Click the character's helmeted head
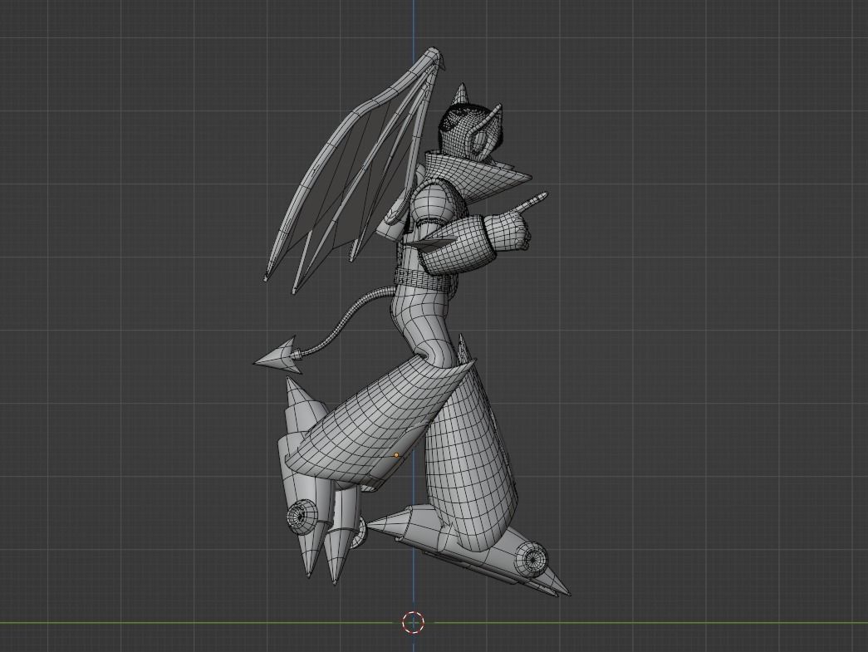Image resolution: width=868 pixels, height=652 pixels. (470, 132)
